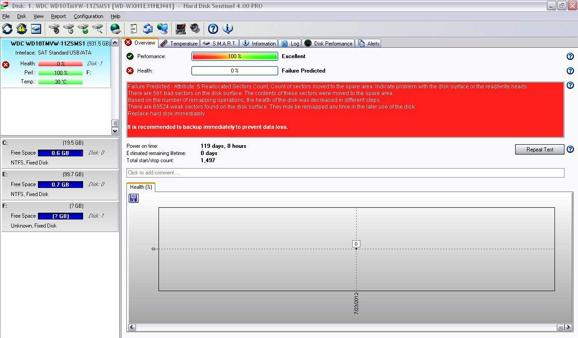The image size is (578, 338).
Task: Click the Repeat Test button
Action: (x=540, y=150)
